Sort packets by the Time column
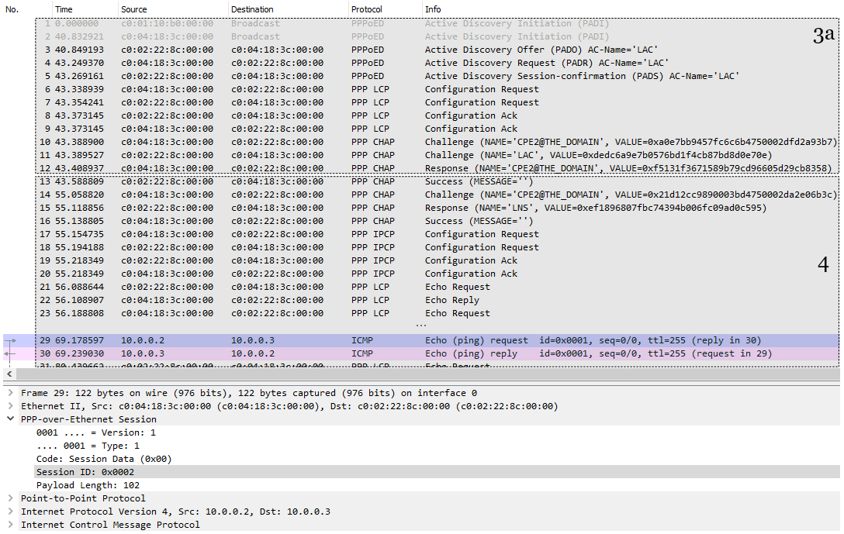Image resolution: width=844 pixels, height=534 pixels. (x=85, y=9)
